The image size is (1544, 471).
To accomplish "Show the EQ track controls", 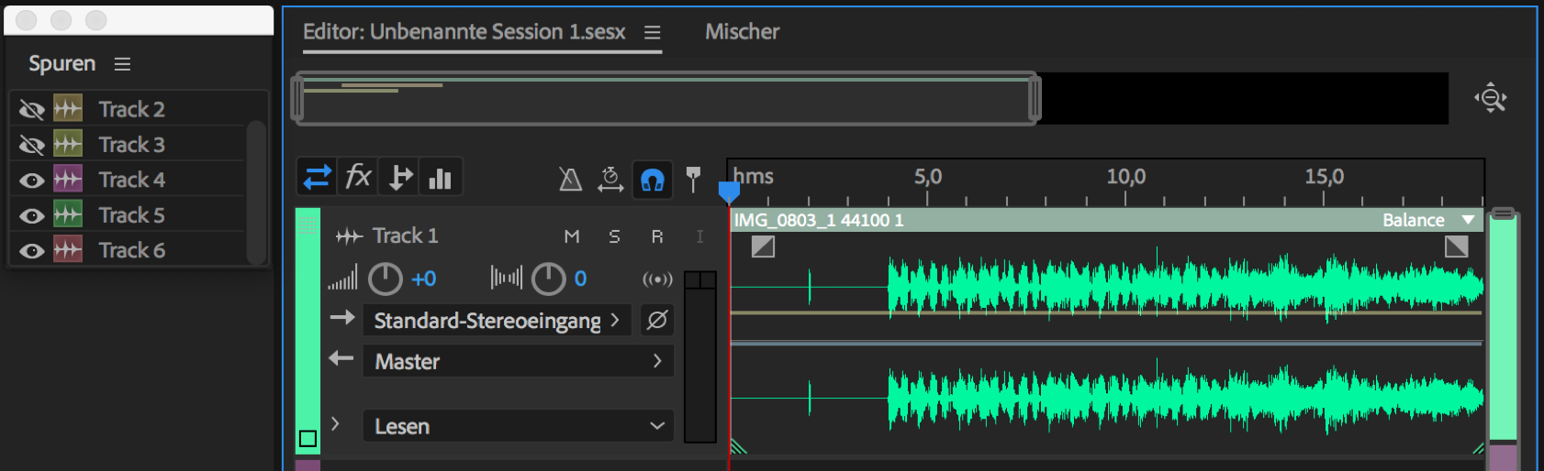I will pyautogui.click(x=441, y=178).
